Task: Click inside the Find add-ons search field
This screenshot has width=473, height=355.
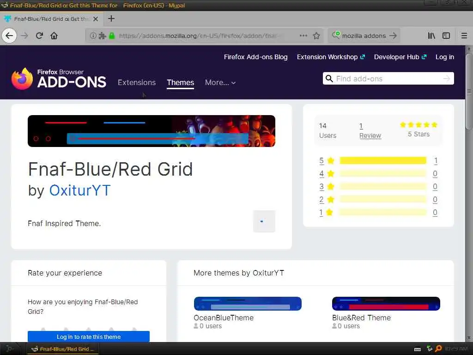Action: point(388,79)
